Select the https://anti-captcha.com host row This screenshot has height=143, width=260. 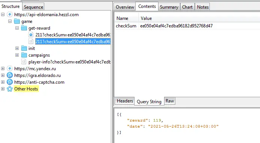click(x=39, y=82)
